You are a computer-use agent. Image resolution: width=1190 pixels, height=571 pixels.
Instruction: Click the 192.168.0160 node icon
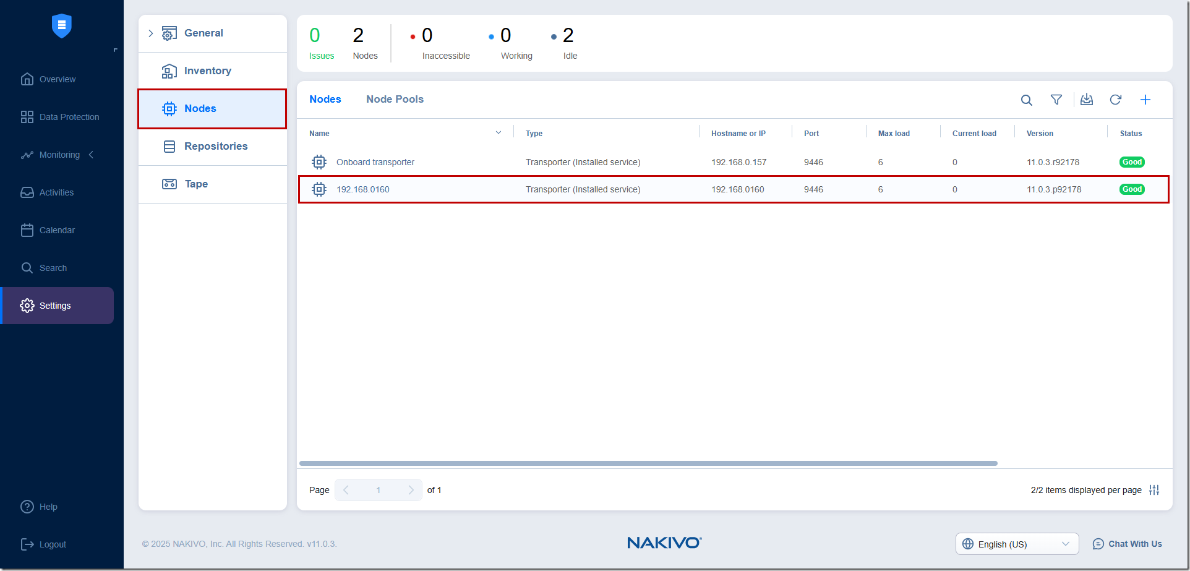(319, 189)
